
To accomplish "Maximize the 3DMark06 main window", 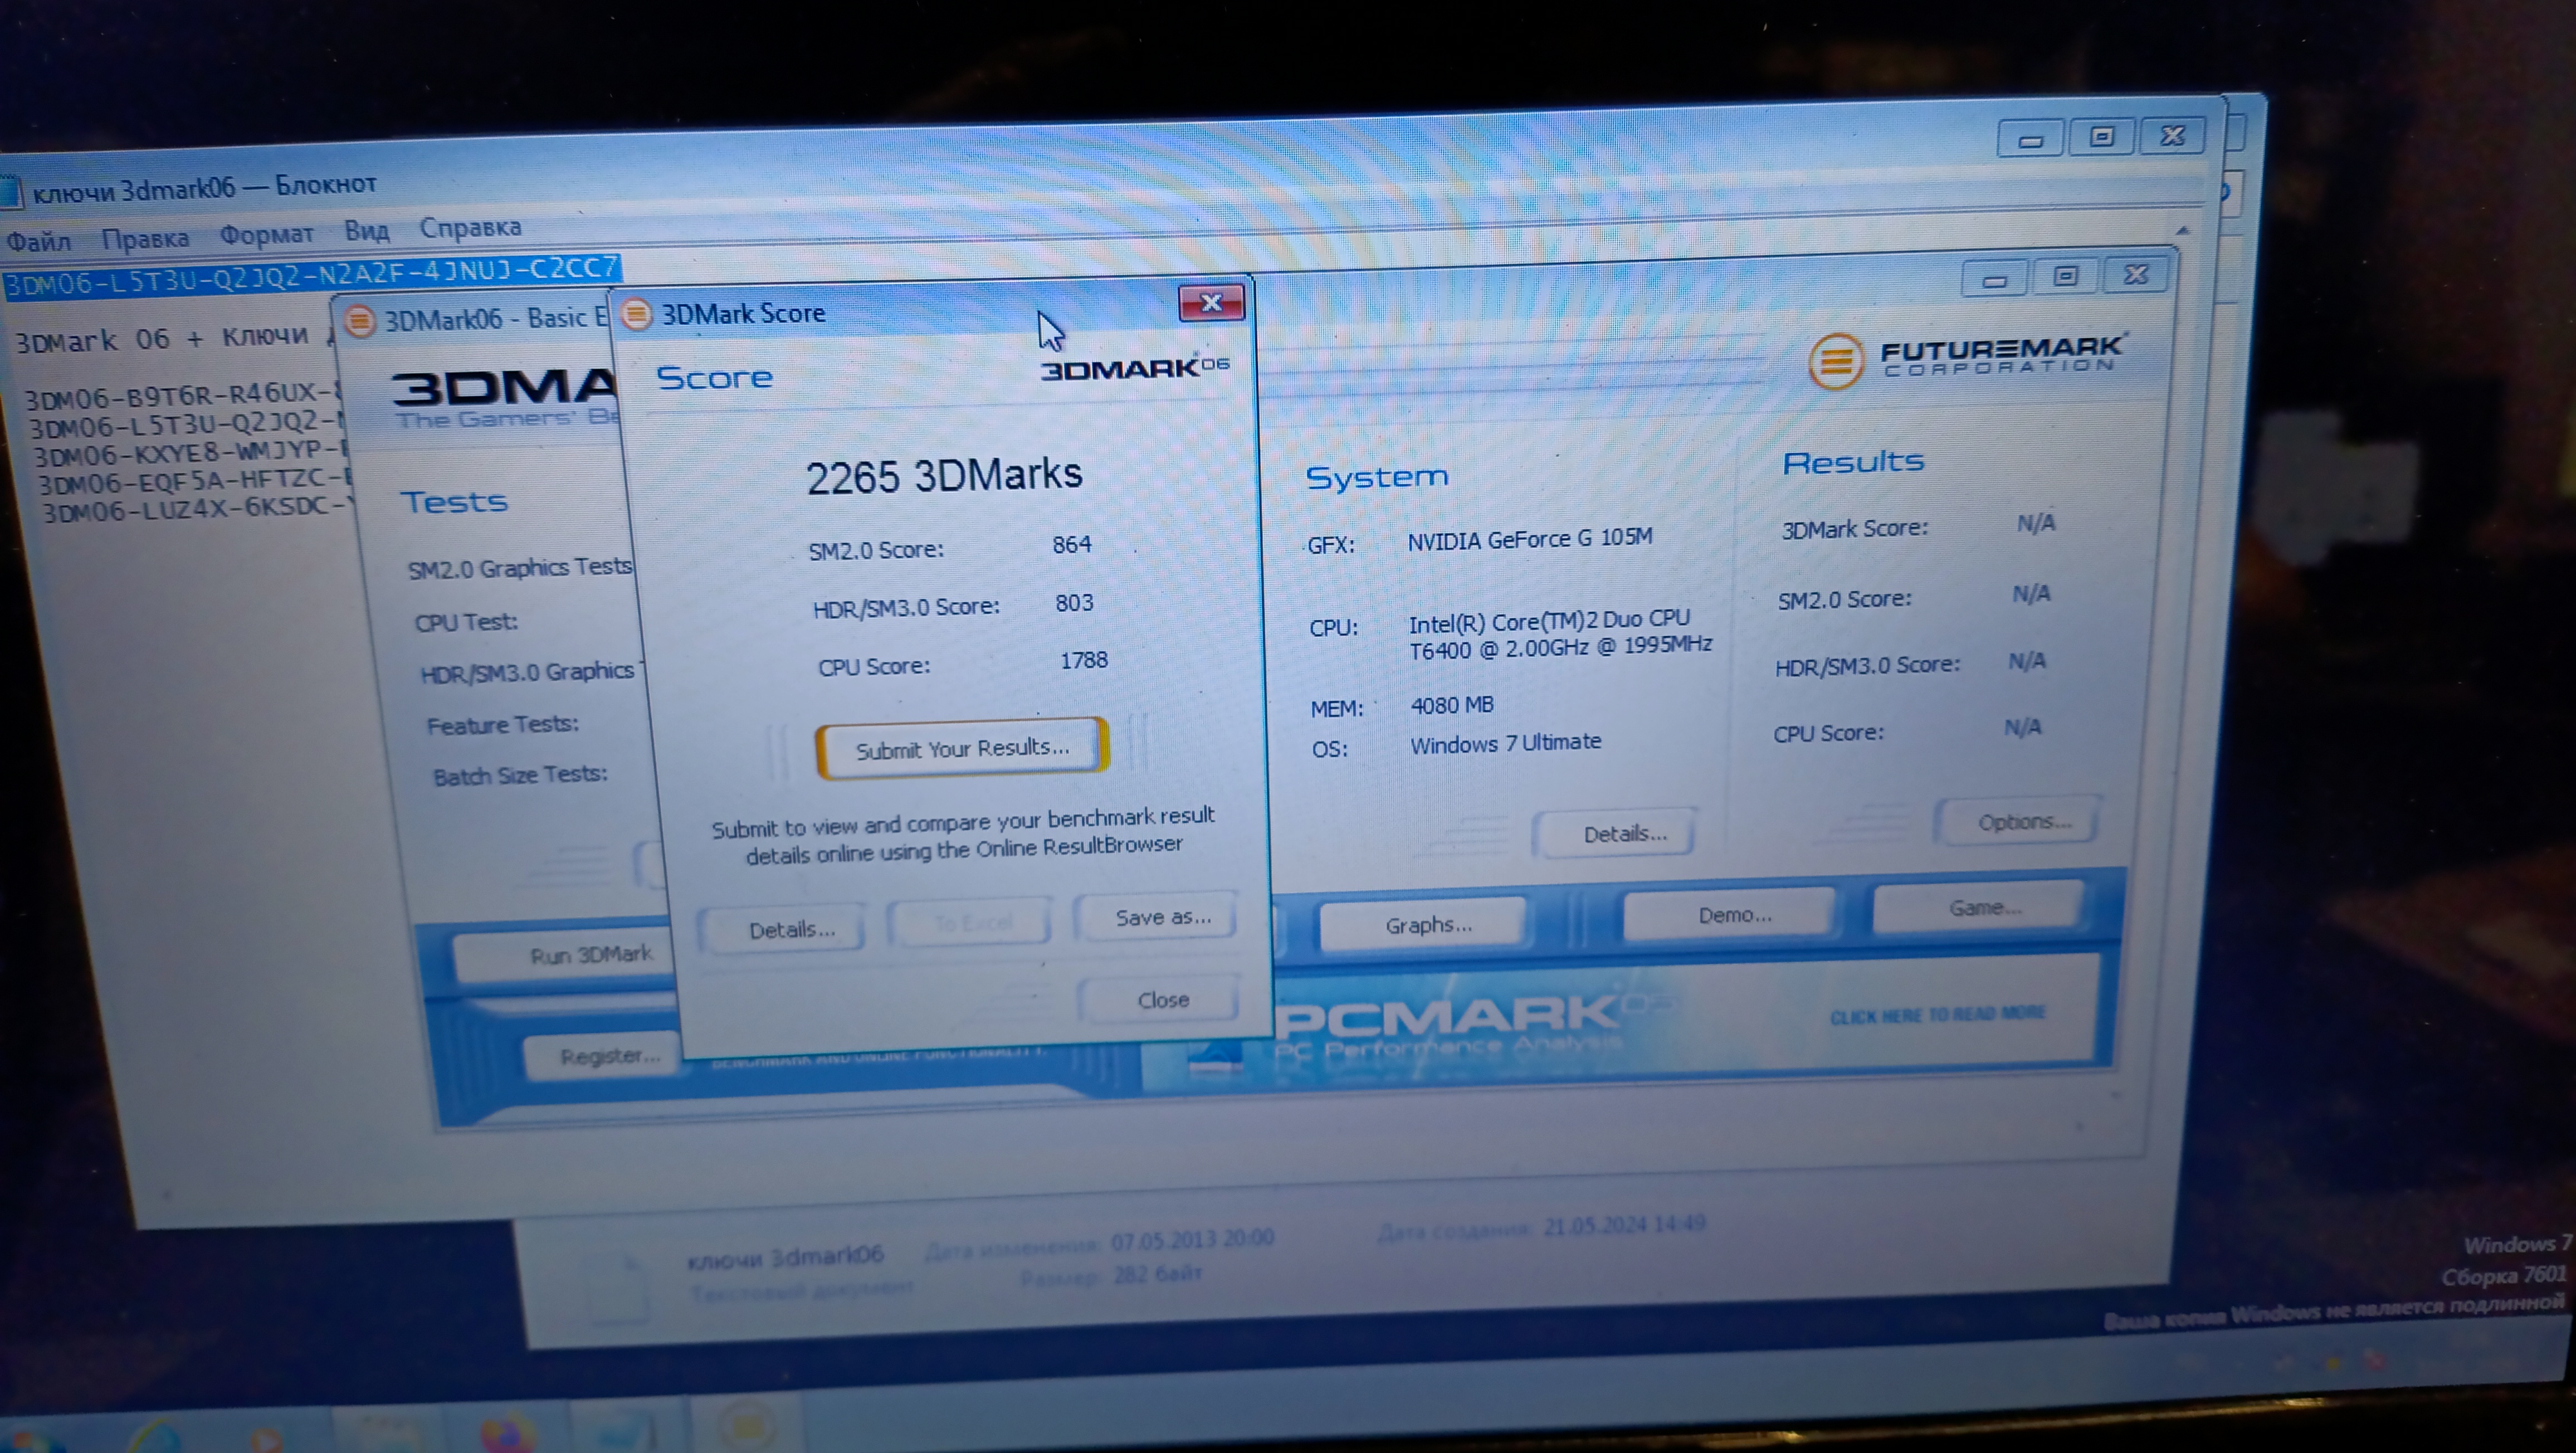I will [x=2065, y=276].
